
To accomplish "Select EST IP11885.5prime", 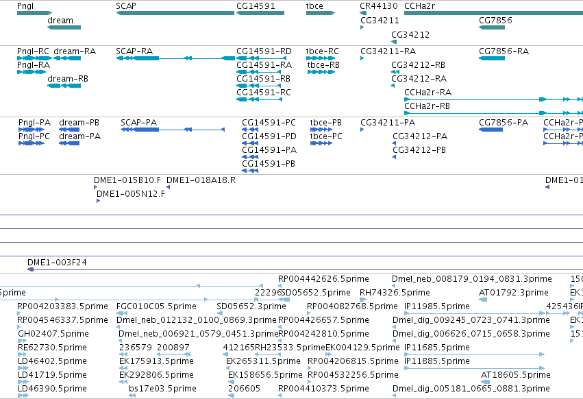I will click(437, 361).
